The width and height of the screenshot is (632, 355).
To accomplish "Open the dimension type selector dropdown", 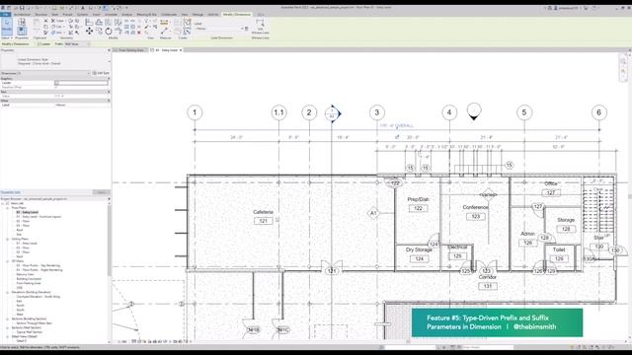I will 55,61.
